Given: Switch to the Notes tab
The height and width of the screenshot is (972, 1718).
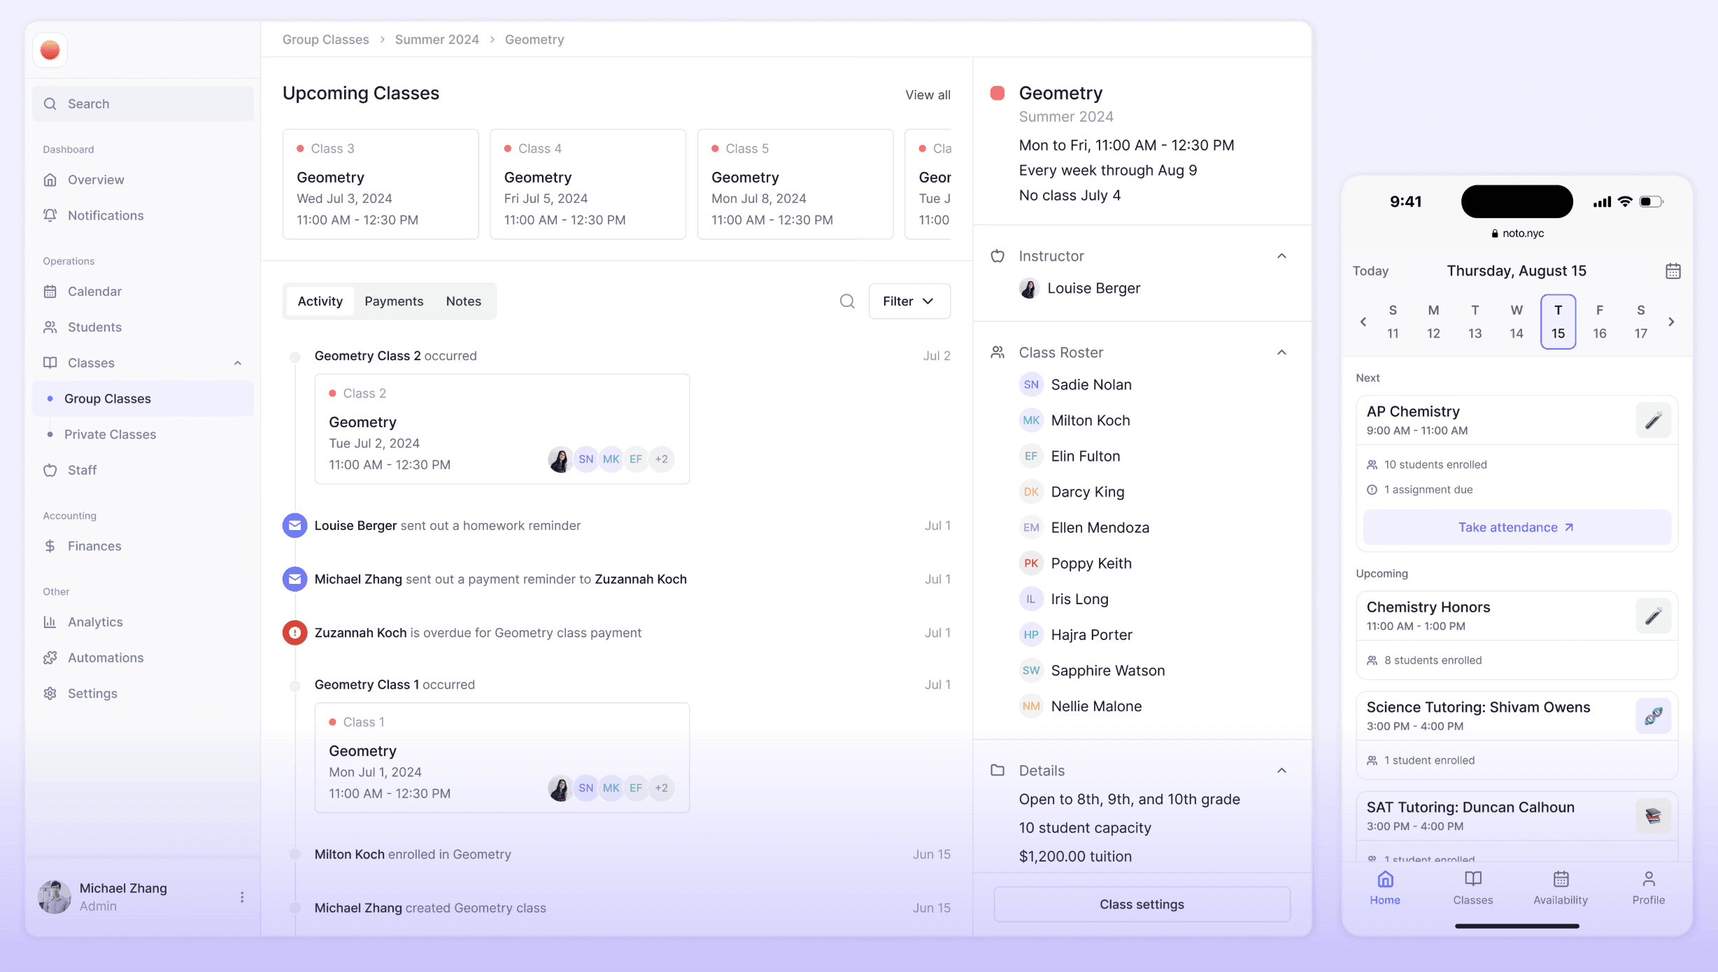Looking at the screenshot, I should (463, 301).
